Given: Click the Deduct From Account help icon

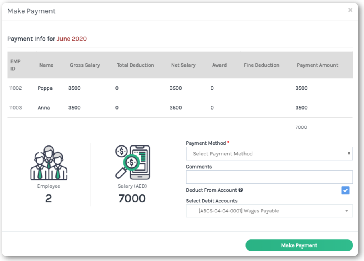Looking at the screenshot, I should (x=241, y=190).
